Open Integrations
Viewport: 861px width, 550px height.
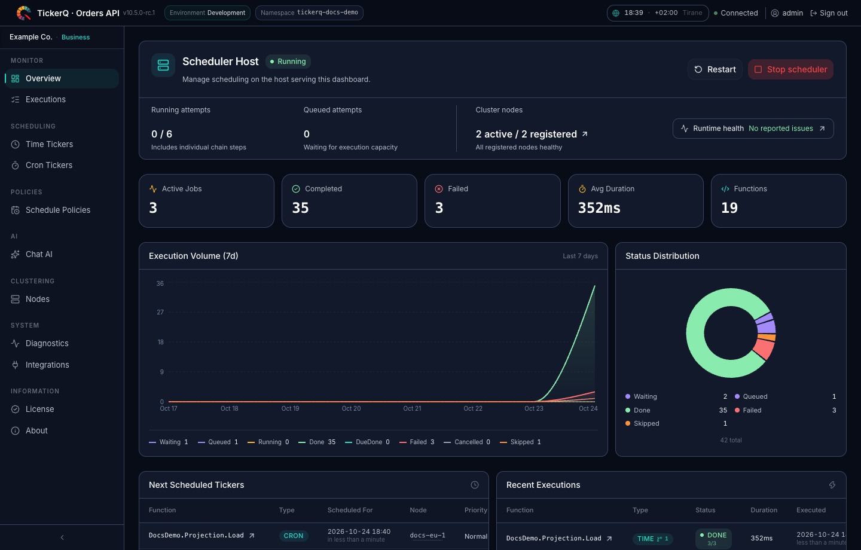62,365
